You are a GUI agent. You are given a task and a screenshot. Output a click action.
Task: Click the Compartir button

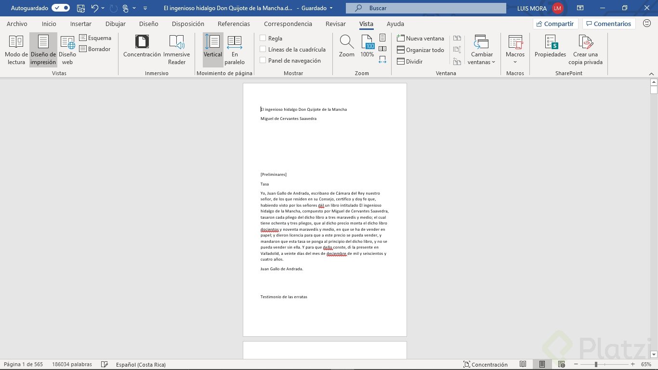click(554, 23)
